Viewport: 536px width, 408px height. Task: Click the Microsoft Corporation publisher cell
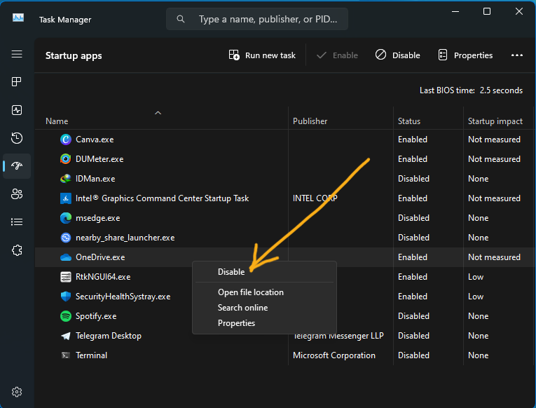tap(334, 355)
